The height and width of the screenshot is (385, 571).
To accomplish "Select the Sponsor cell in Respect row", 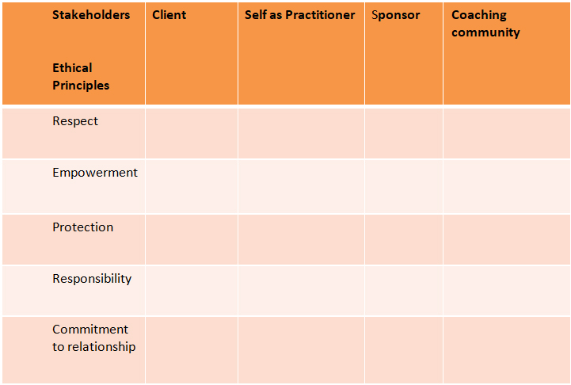I will point(403,133).
